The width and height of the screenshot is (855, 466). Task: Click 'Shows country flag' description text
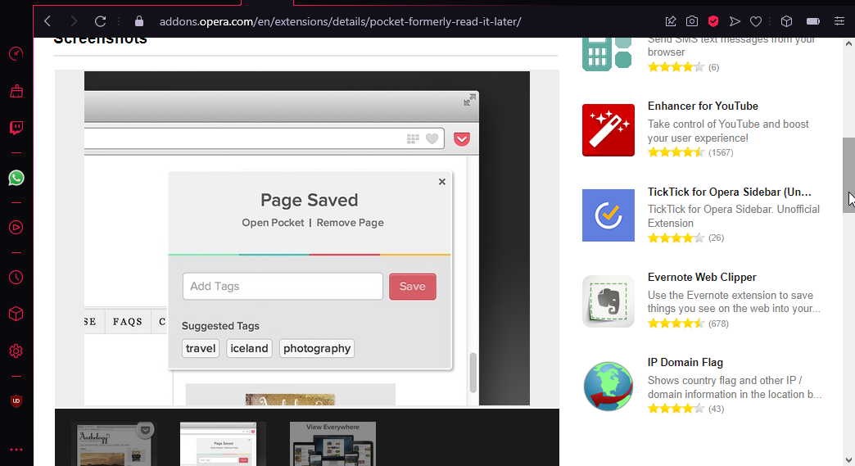tap(734, 387)
